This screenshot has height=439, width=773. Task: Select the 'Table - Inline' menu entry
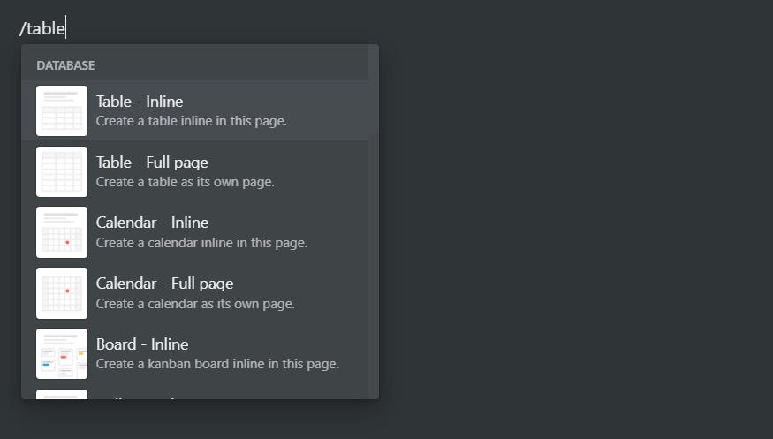click(x=194, y=111)
